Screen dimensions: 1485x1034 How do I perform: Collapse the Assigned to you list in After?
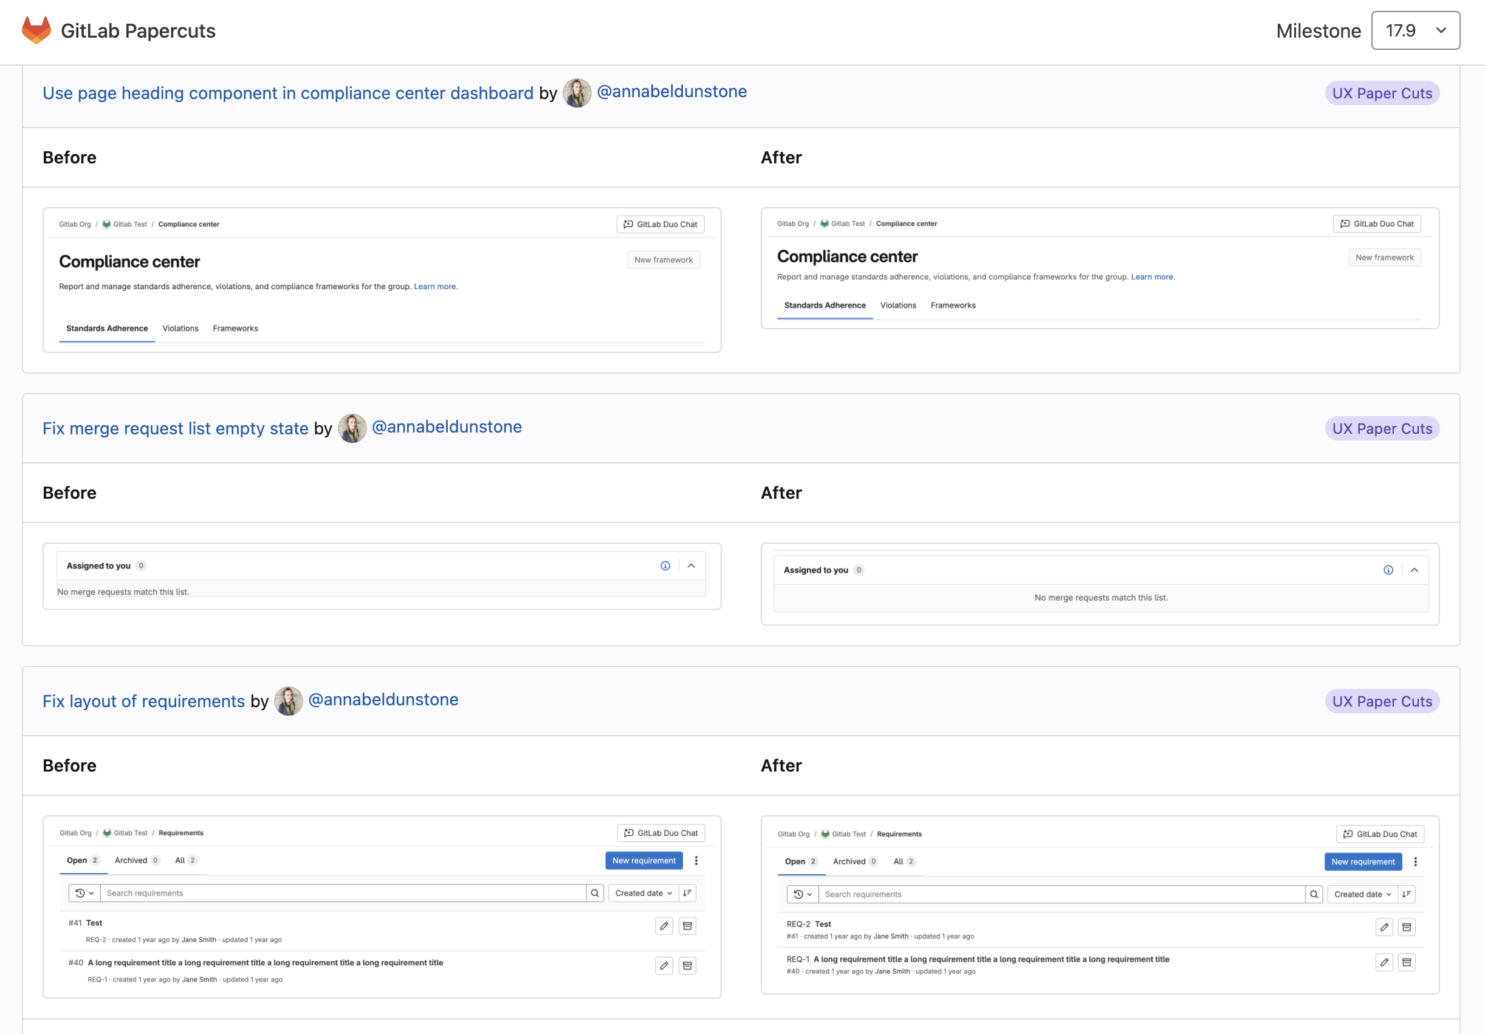tap(1414, 570)
